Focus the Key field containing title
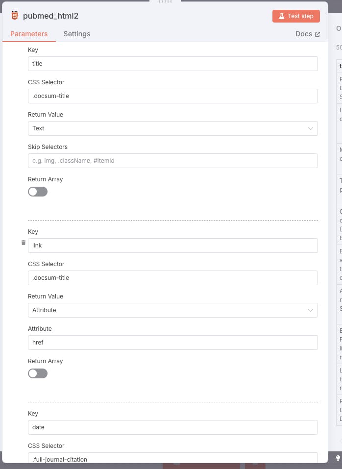Image resolution: width=342 pixels, height=469 pixels. click(x=172, y=64)
